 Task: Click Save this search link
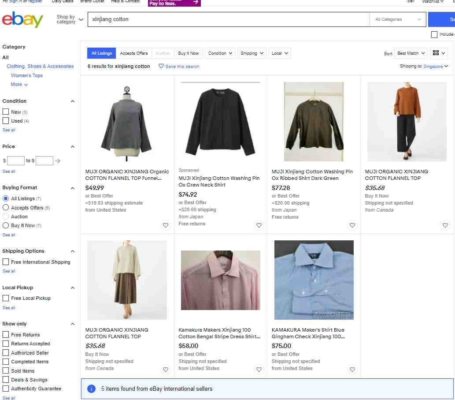click(x=182, y=66)
